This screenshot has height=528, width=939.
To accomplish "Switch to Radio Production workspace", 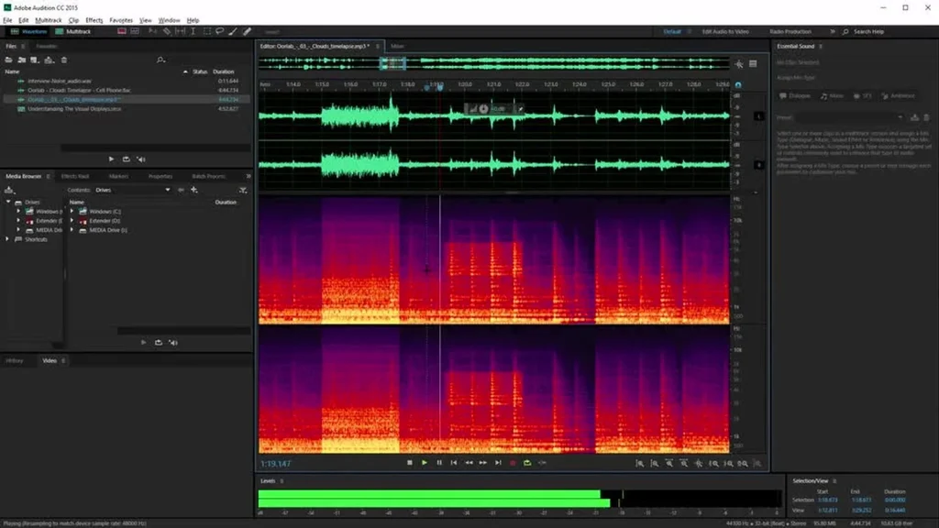I will (x=790, y=32).
